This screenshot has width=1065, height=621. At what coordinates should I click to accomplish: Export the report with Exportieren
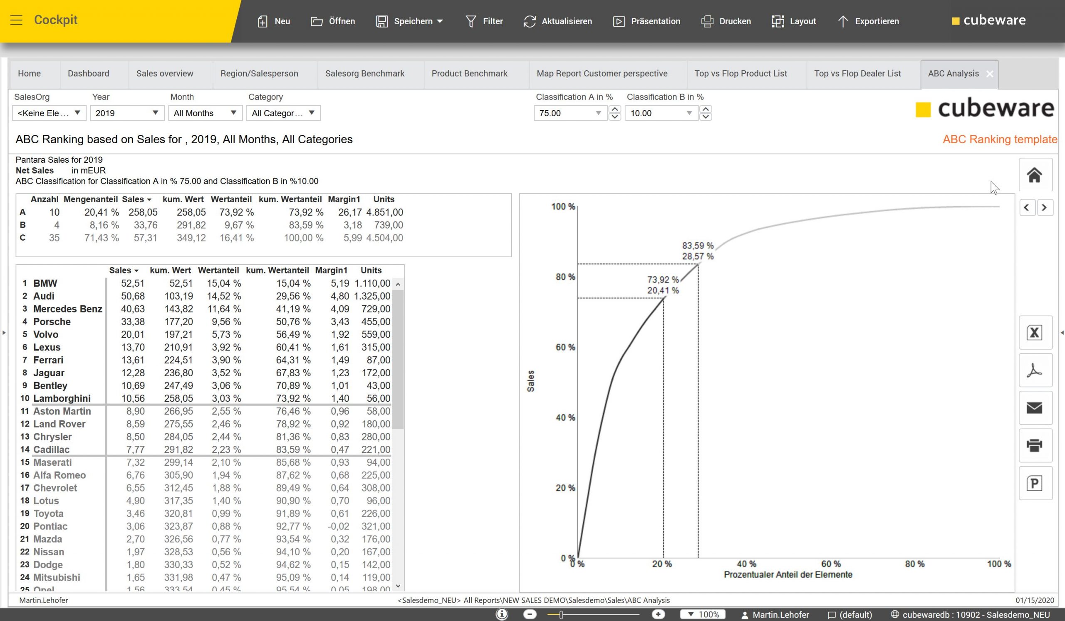click(x=869, y=21)
